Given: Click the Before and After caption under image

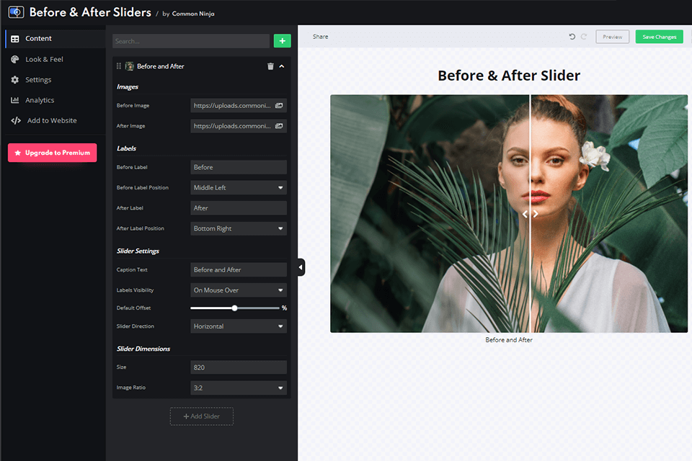Looking at the screenshot, I should (509, 340).
